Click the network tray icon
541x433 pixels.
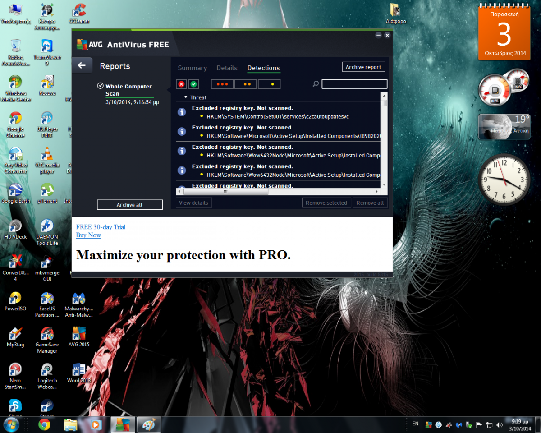(489, 424)
